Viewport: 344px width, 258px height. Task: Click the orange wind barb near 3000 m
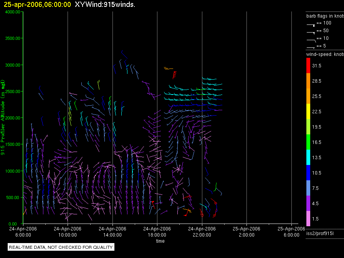coord(169,69)
